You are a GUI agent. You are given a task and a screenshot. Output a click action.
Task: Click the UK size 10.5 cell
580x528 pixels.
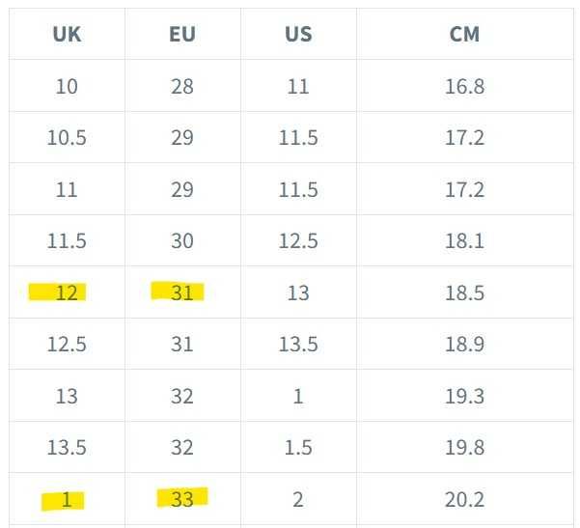[67, 138]
